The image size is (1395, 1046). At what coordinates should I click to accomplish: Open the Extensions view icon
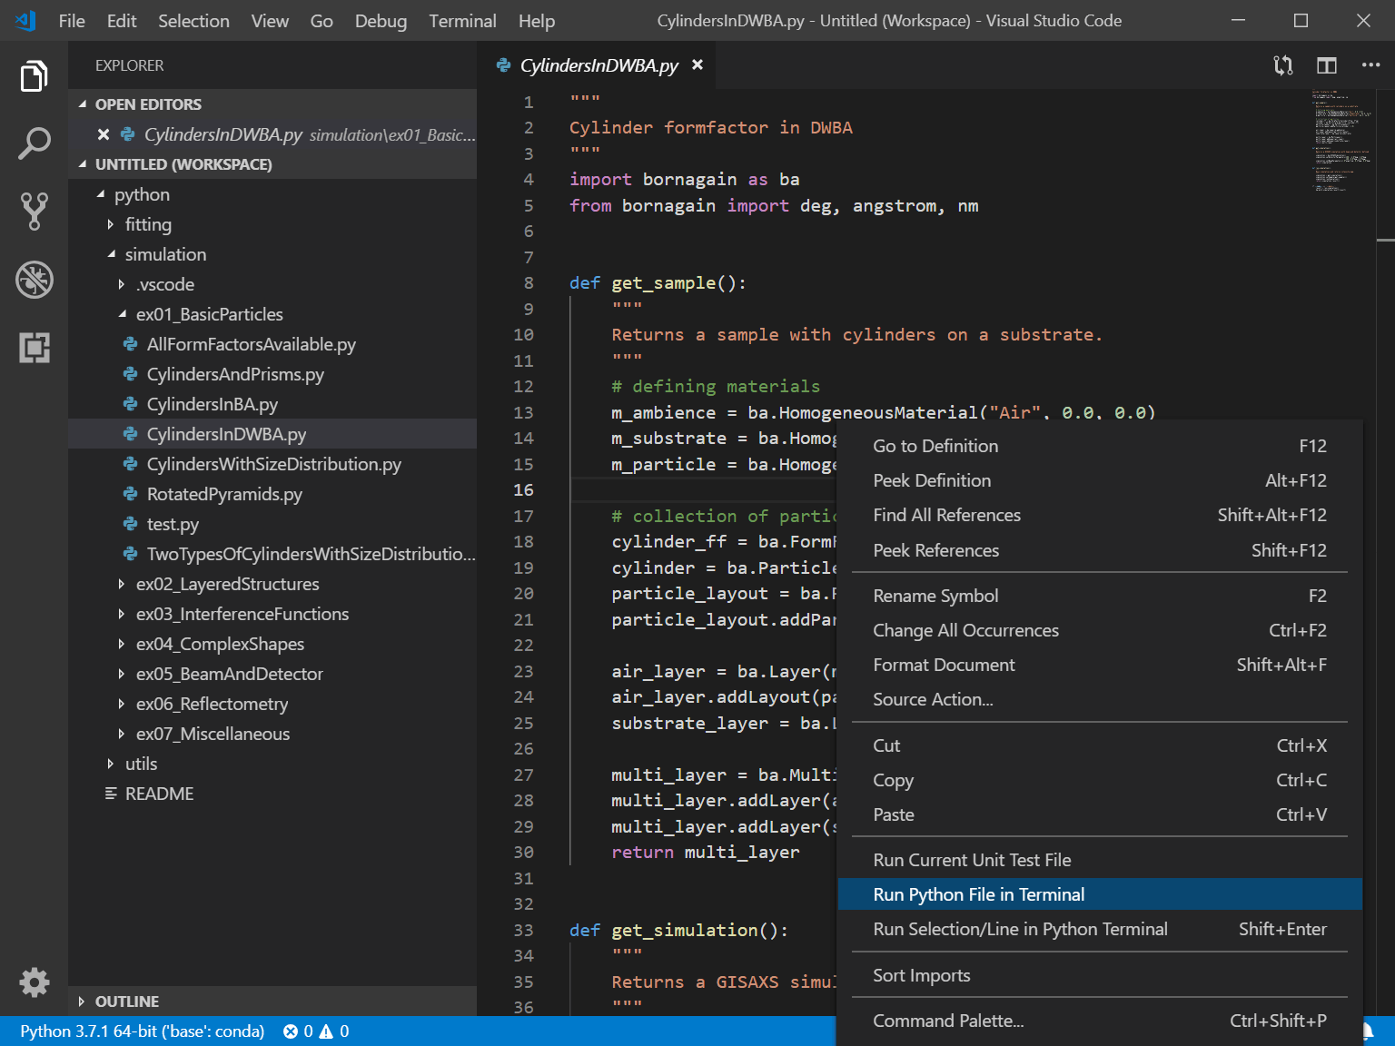(x=35, y=348)
